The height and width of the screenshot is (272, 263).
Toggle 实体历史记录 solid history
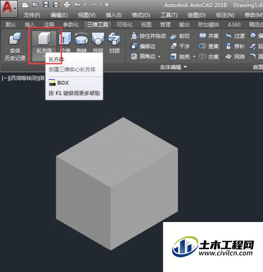15,46
